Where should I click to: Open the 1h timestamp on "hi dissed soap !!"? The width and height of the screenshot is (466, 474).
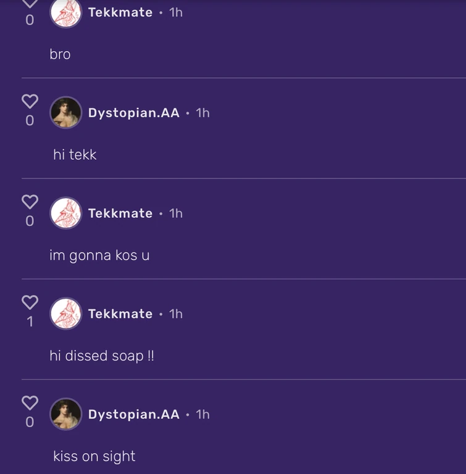point(176,314)
